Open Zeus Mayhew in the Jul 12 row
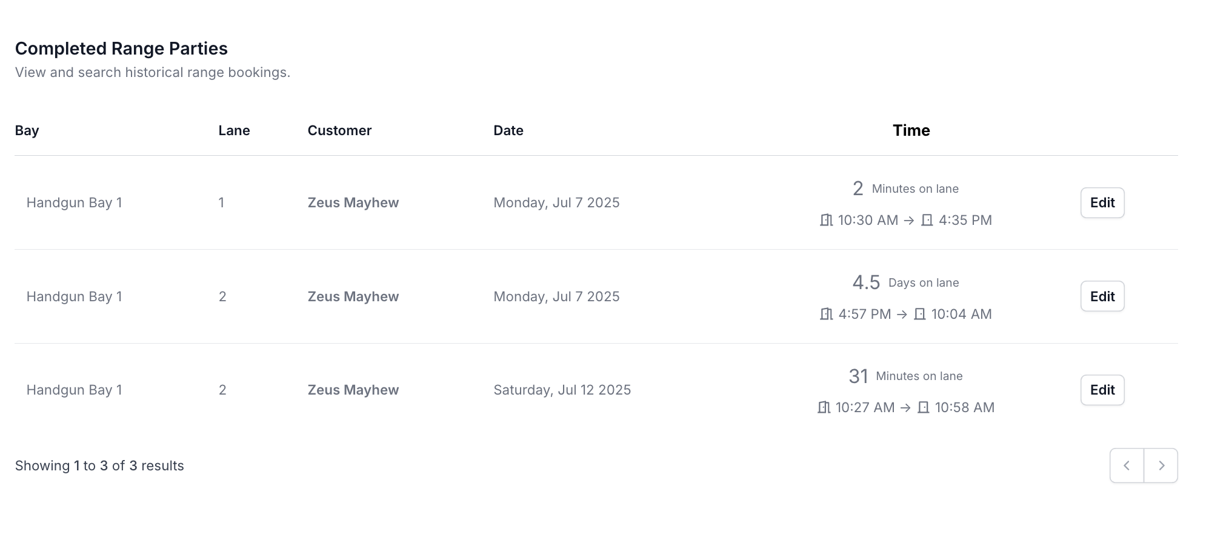 tap(353, 390)
